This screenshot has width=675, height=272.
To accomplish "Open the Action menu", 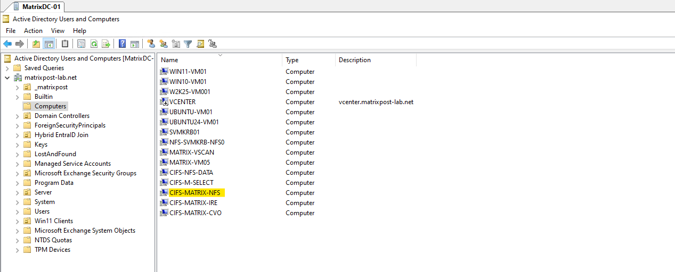I will pos(33,31).
